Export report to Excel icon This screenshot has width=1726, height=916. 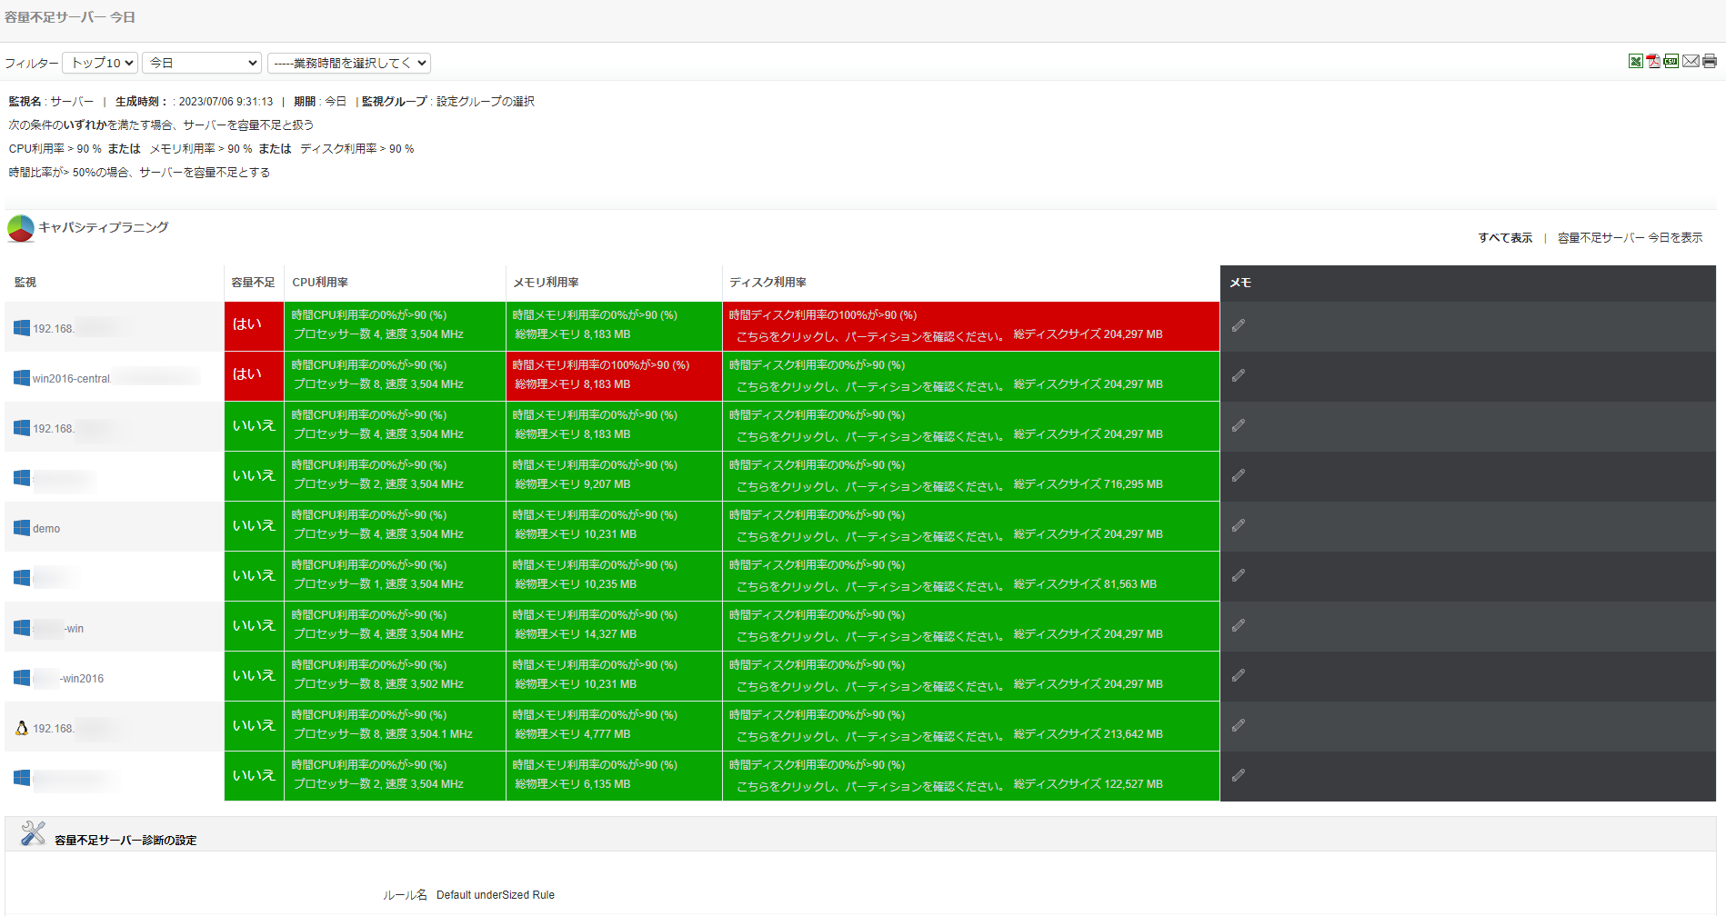click(x=1635, y=62)
